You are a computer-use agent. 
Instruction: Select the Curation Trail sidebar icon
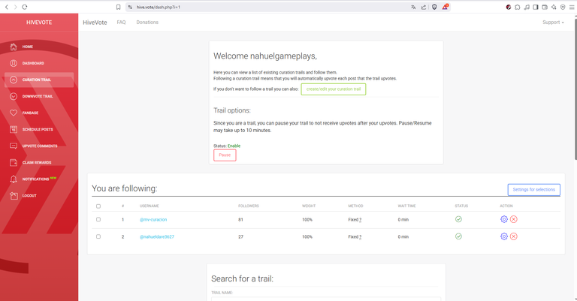coord(14,80)
